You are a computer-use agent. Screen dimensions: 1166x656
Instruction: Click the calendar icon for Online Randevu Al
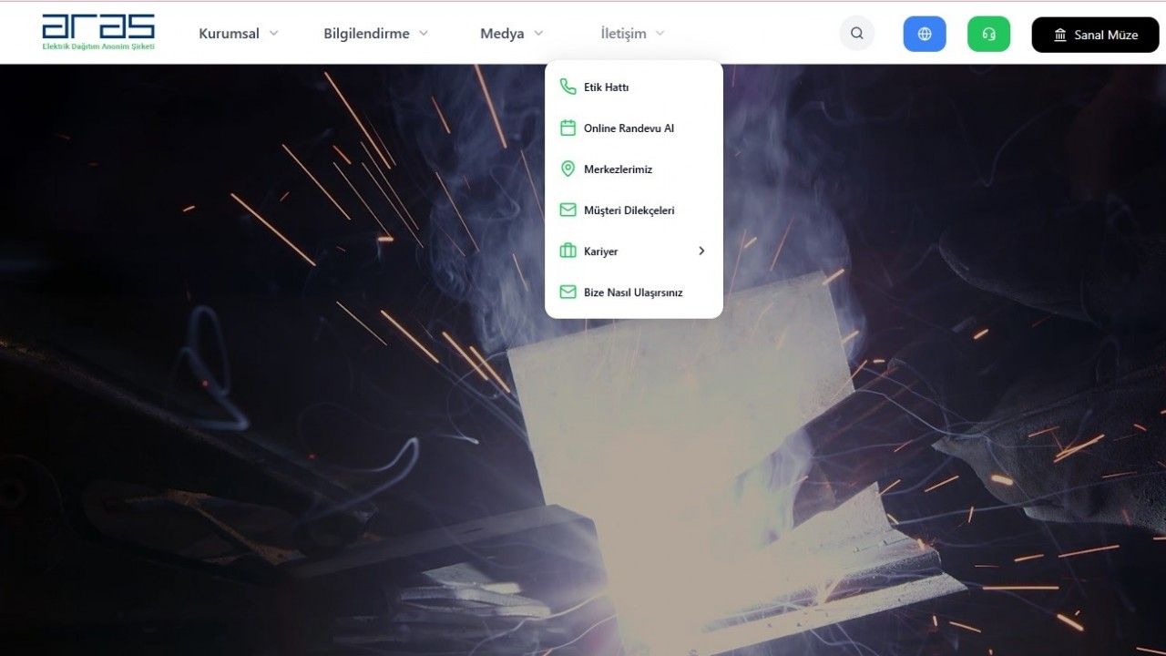click(568, 128)
